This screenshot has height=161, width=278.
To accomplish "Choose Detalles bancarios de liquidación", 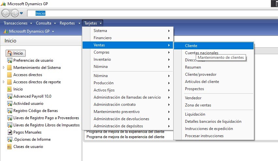I will tap(214, 121).
